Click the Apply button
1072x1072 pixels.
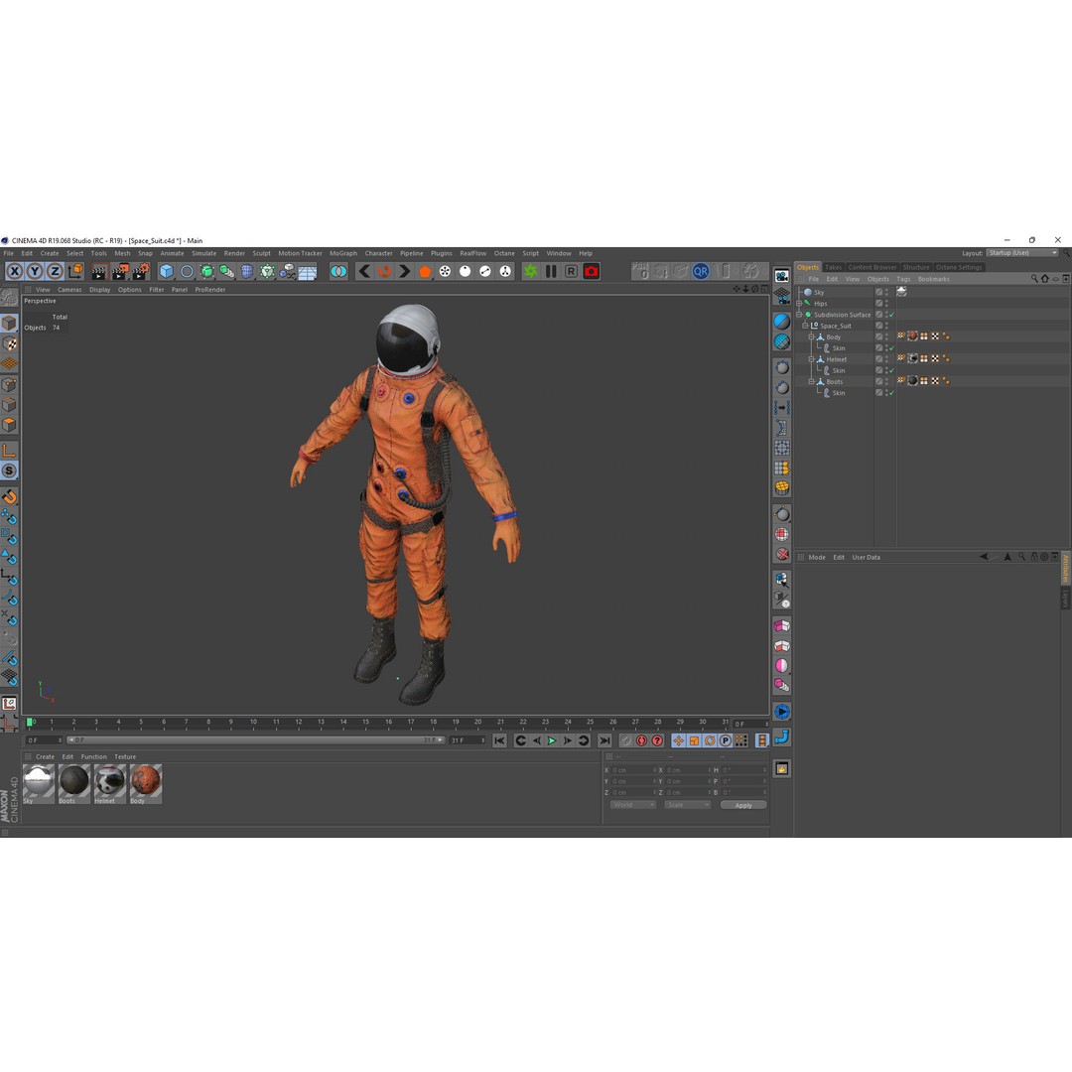743,805
